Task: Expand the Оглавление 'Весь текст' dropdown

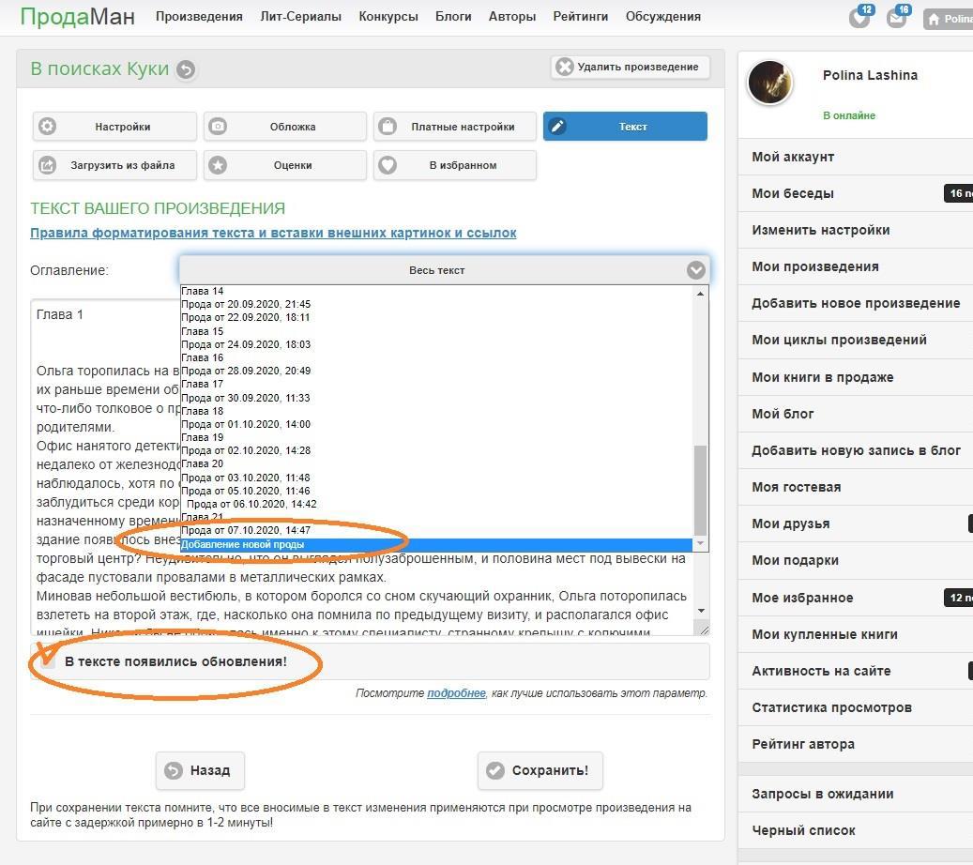Action: click(444, 269)
